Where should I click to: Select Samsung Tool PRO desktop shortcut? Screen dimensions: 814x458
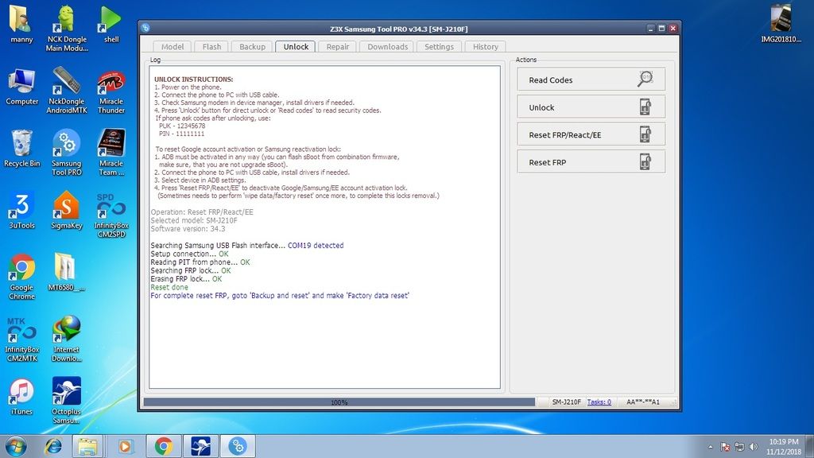tap(67, 152)
